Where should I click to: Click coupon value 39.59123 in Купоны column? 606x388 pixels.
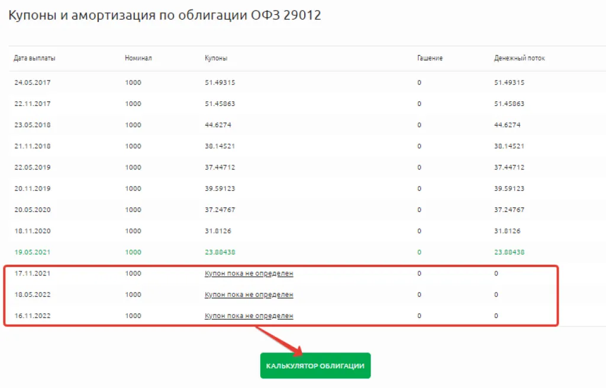(x=220, y=188)
